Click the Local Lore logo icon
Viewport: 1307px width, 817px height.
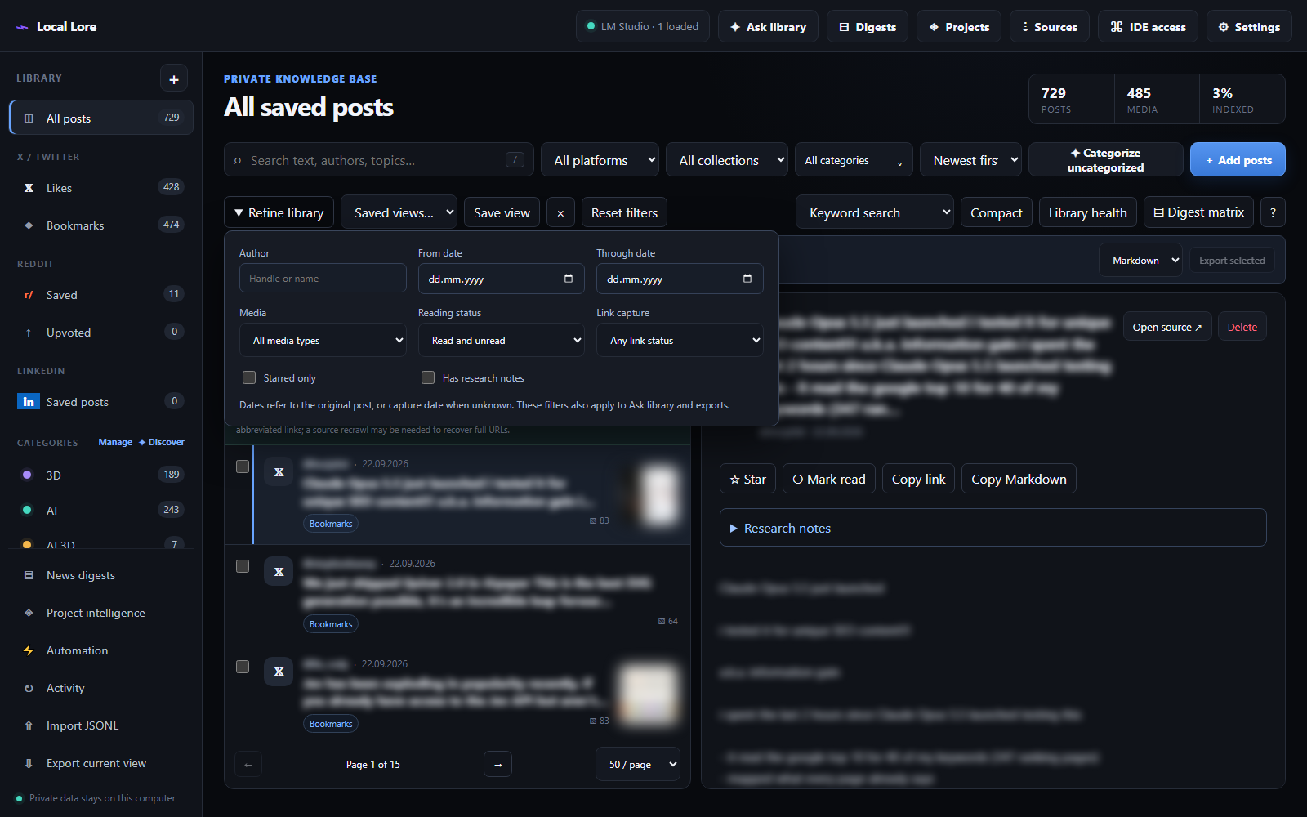click(x=22, y=27)
